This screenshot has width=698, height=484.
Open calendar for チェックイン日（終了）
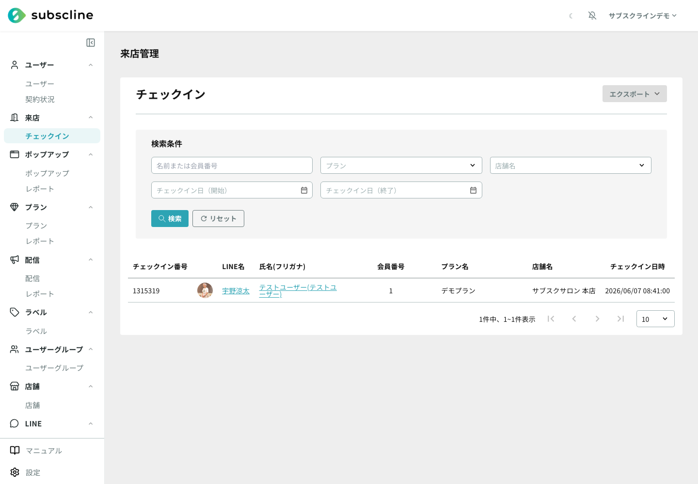[473, 190]
